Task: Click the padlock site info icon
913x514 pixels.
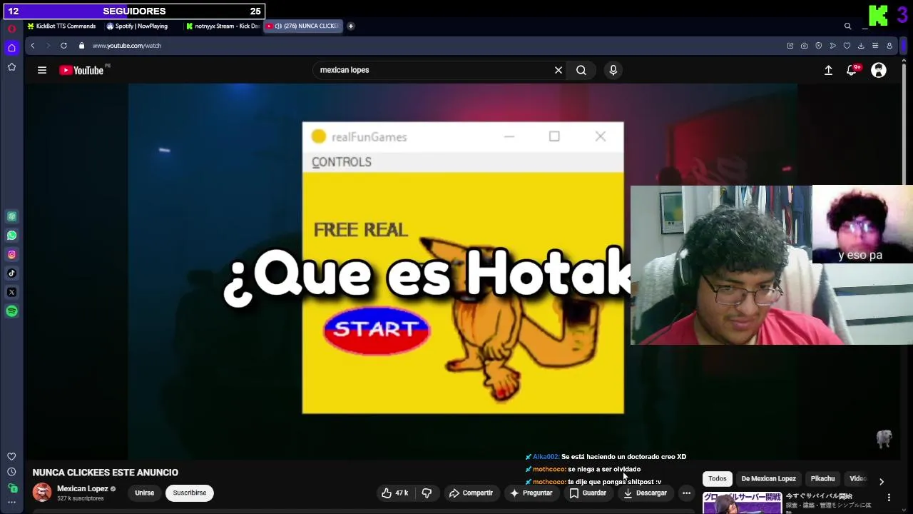Action: coord(81,46)
